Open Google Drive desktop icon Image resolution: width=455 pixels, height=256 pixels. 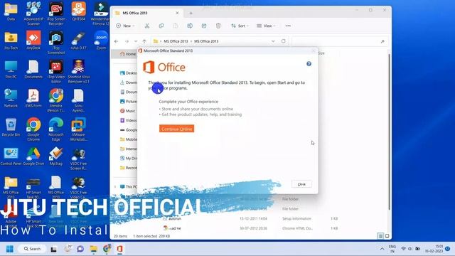point(33,156)
